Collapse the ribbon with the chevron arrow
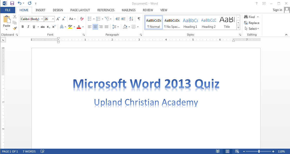Screen dimensions: 290x154 (286, 34)
